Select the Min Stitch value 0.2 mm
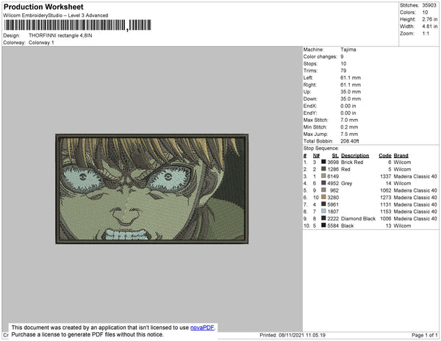The image size is (441, 341). pos(349,127)
